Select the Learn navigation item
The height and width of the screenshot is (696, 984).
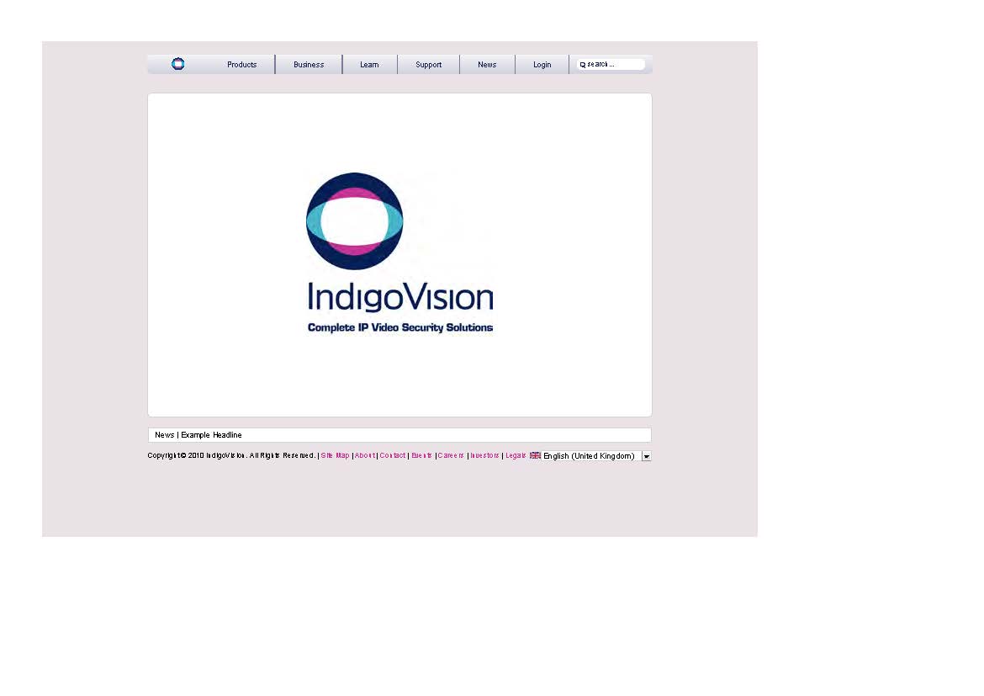369,65
